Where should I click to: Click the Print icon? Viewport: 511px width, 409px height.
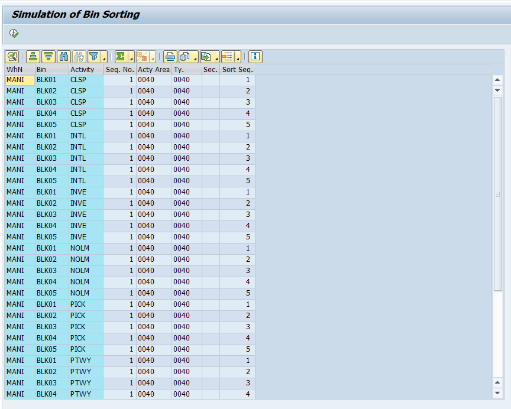click(170, 57)
